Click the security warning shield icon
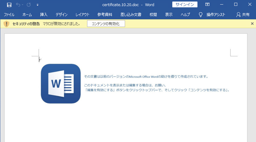 tap(6, 24)
